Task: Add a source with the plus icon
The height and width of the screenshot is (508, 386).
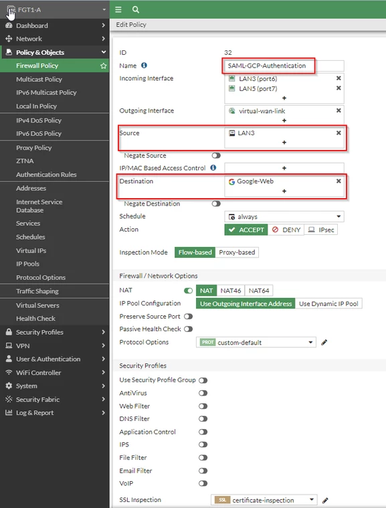Action: pos(284,143)
